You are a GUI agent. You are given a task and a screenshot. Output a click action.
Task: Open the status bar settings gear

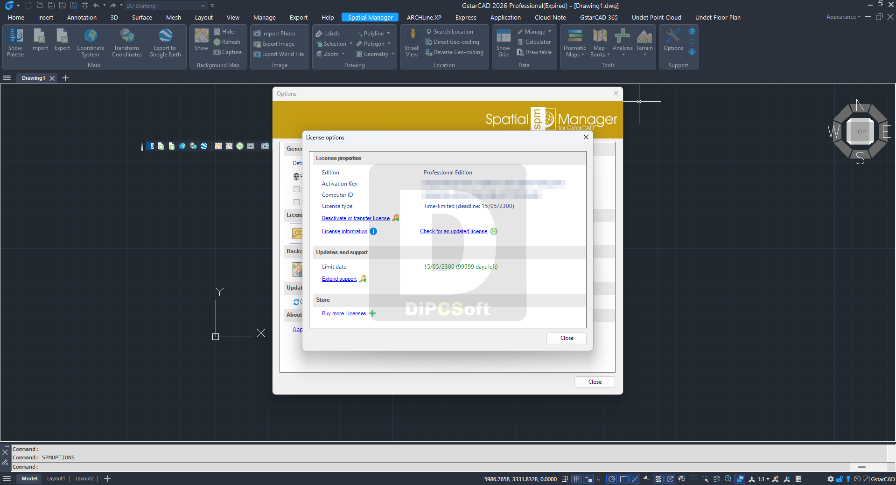point(831,479)
